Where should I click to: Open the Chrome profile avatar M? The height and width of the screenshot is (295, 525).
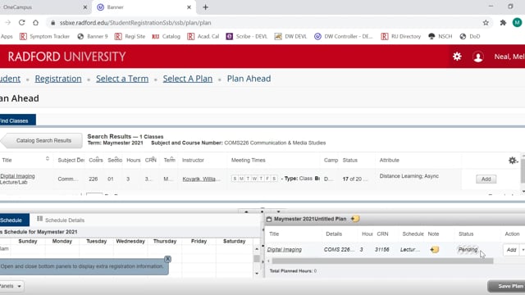(x=517, y=22)
